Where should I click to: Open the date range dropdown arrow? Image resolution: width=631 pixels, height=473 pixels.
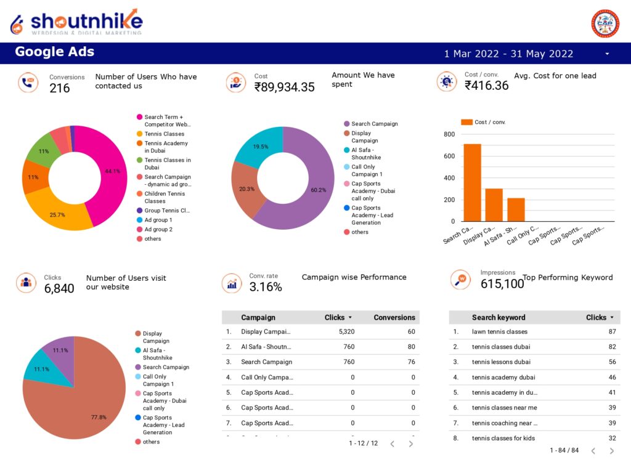point(607,54)
